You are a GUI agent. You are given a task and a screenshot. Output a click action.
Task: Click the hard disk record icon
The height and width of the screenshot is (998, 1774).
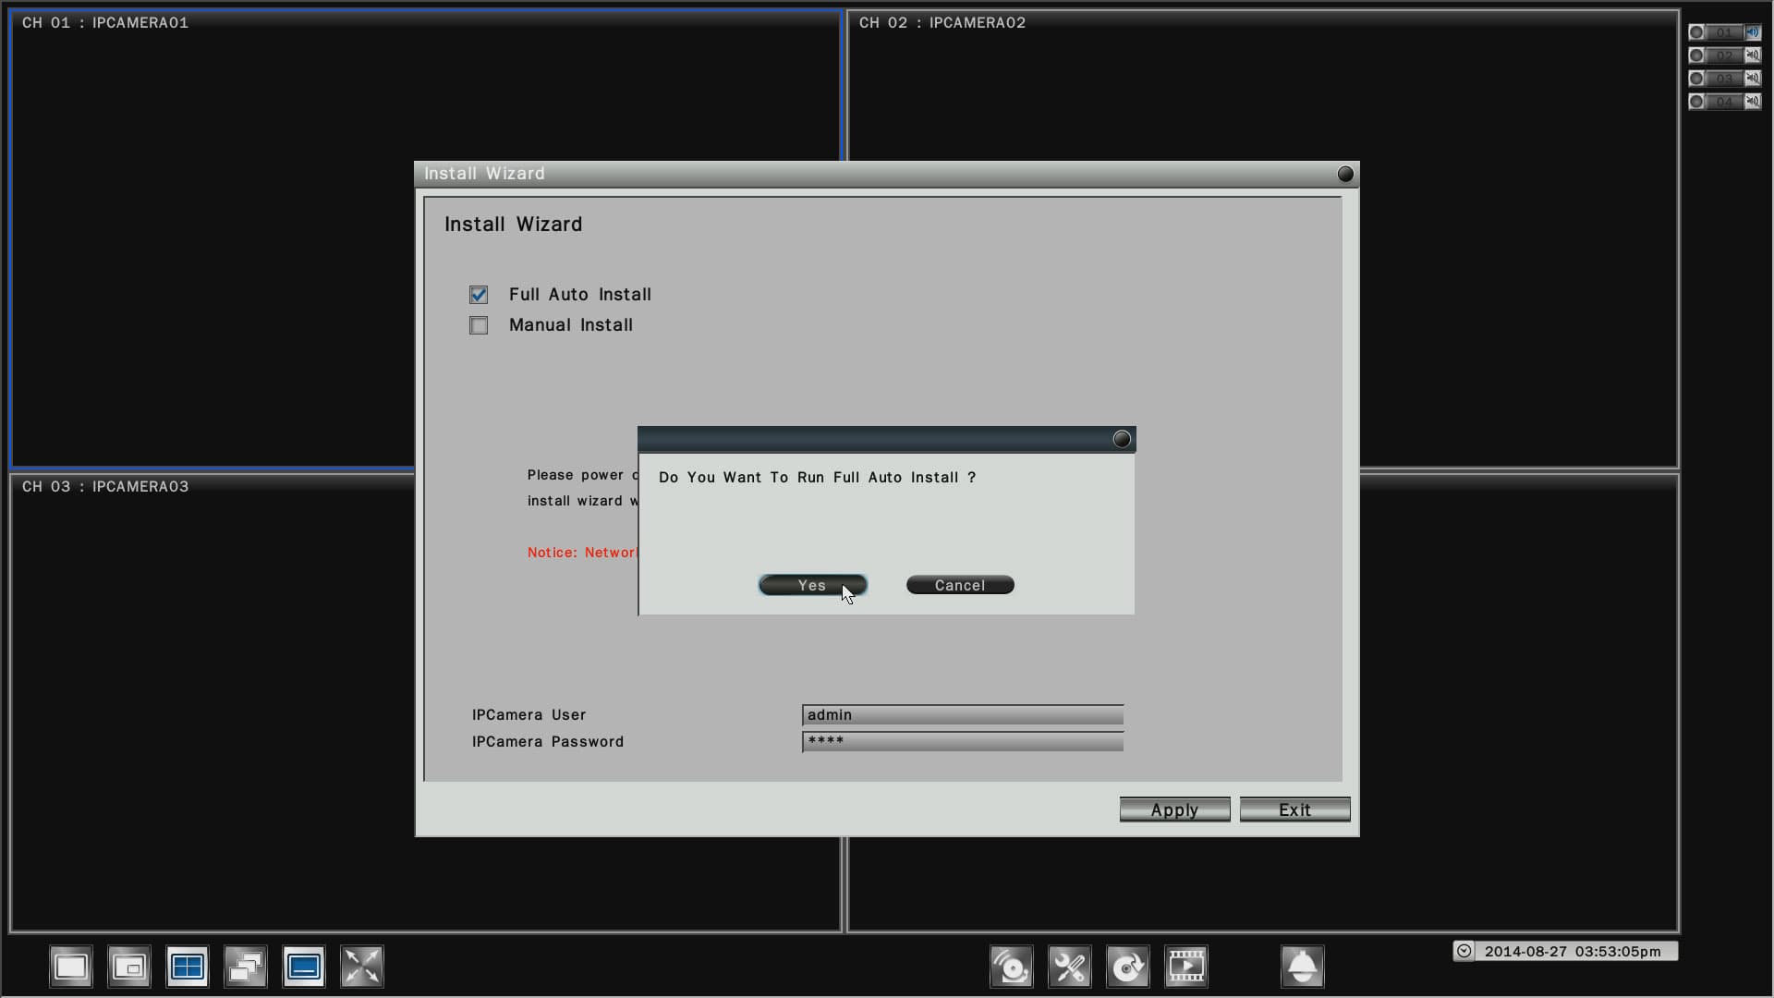pos(1011,967)
